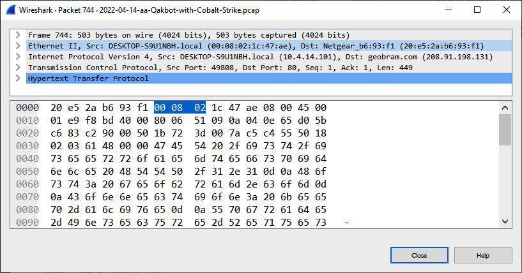The image size is (522, 273).
Task: Click hex byte f1 in row 0000
Action: tap(142, 108)
